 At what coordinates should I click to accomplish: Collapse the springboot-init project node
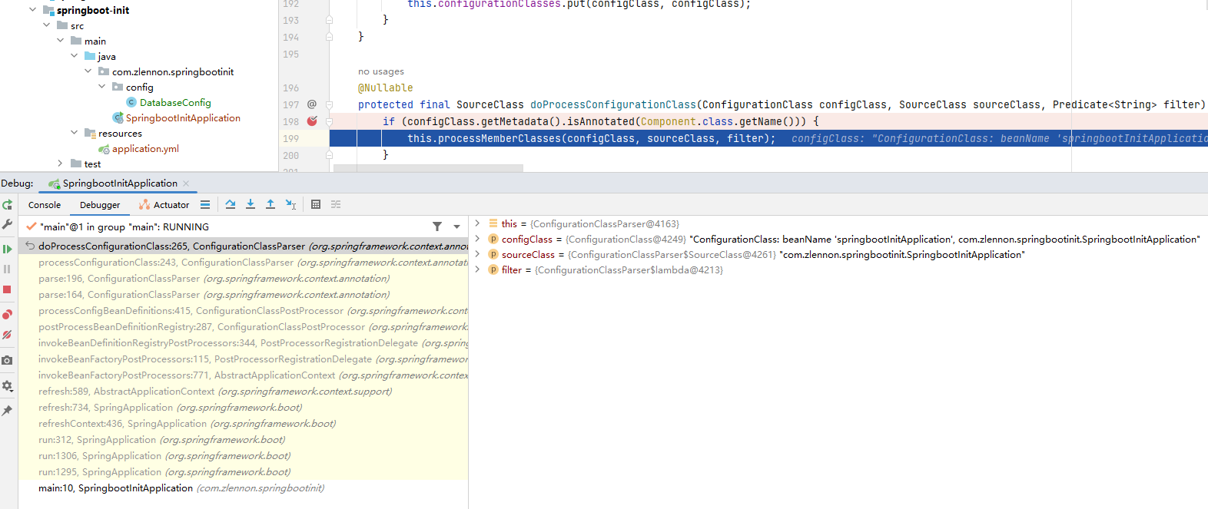click(x=32, y=10)
